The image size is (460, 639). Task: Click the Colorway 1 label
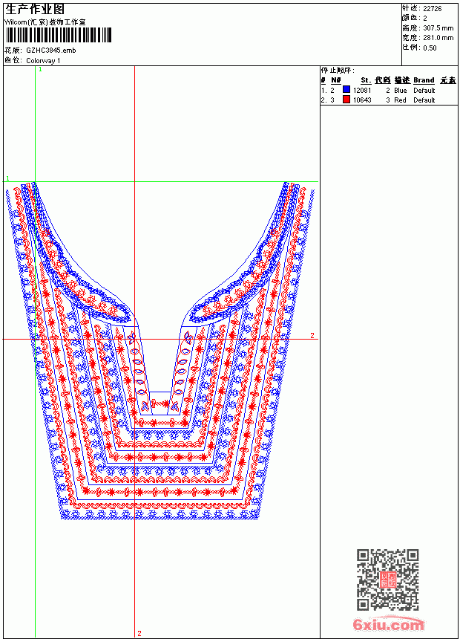click(x=43, y=61)
